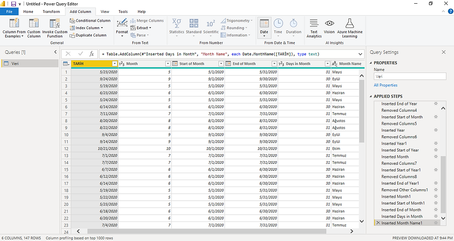Delete the Inserted Month Name1 step
This screenshot has width=454, height=241.
click(x=378, y=223)
